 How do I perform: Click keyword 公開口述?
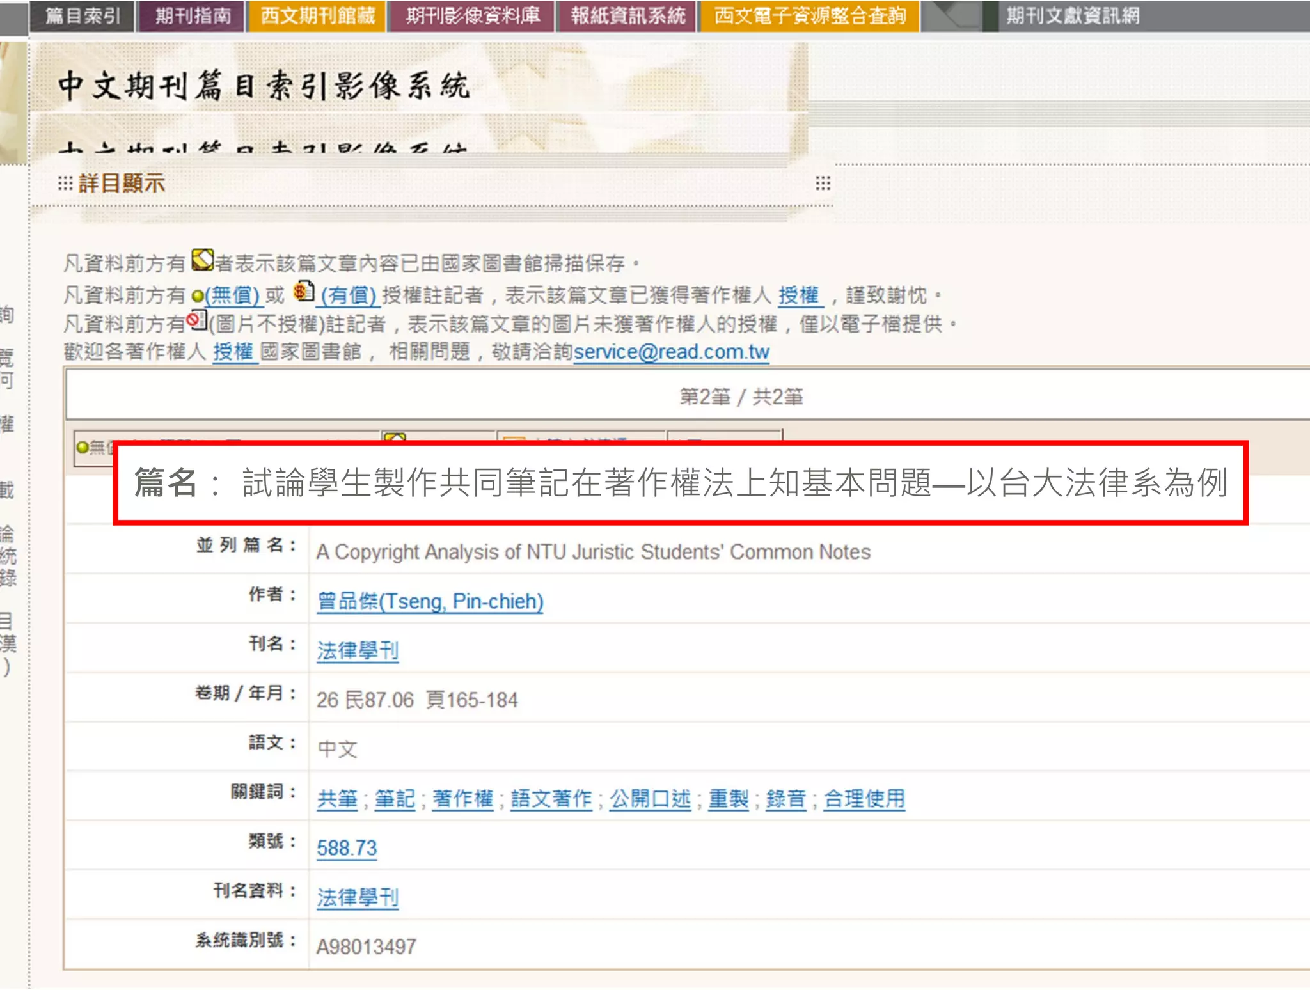click(x=650, y=799)
